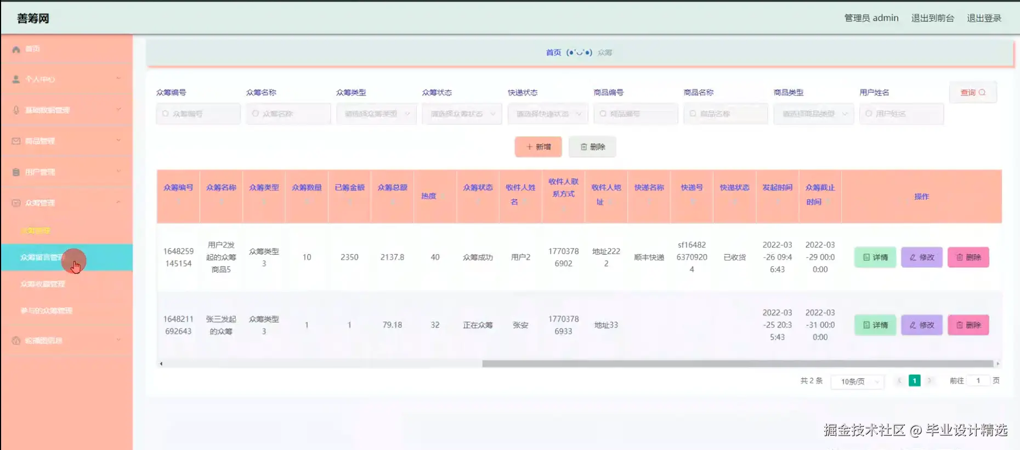Click the address cell 地址33

606,325
